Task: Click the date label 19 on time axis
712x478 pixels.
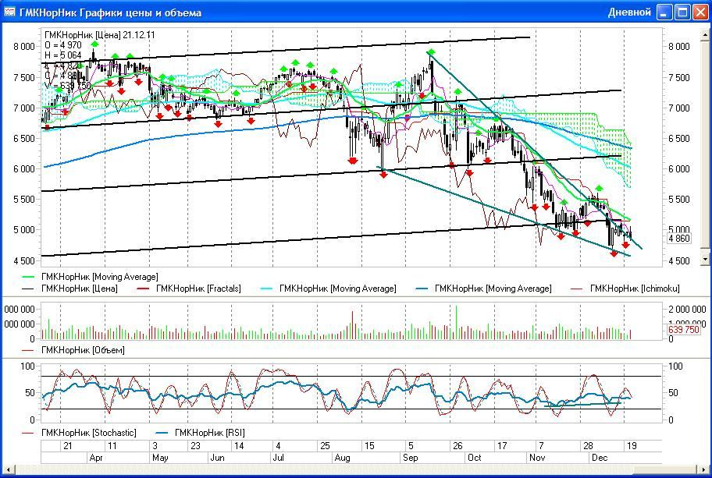Action: click(632, 446)
